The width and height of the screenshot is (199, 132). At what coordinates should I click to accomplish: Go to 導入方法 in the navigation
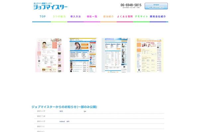[76, 16]
